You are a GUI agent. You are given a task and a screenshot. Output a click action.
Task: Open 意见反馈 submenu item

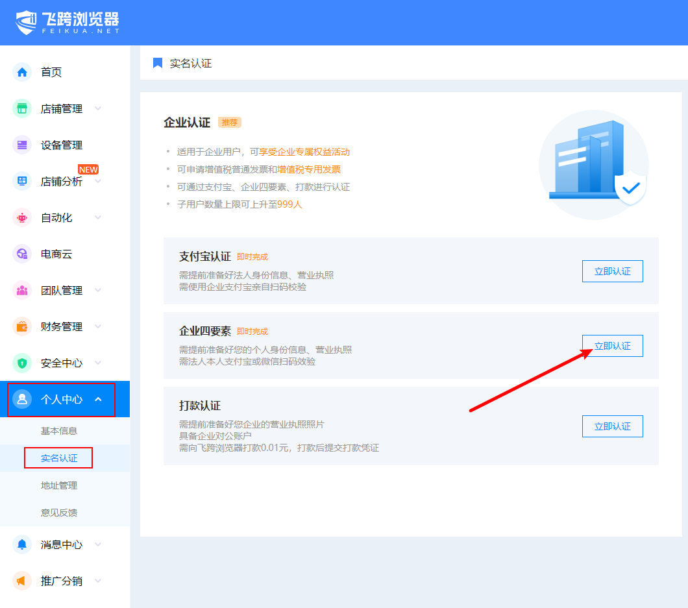click(59, 513)
